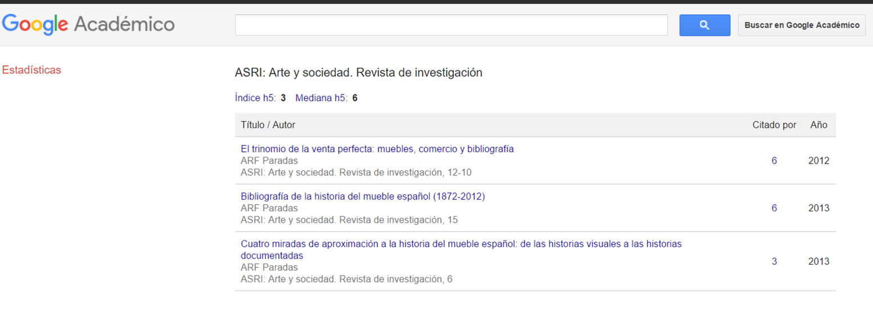Viewport: 873px width, 326px height.
Task: Click the Citado por column header
Action: [774, 125]
